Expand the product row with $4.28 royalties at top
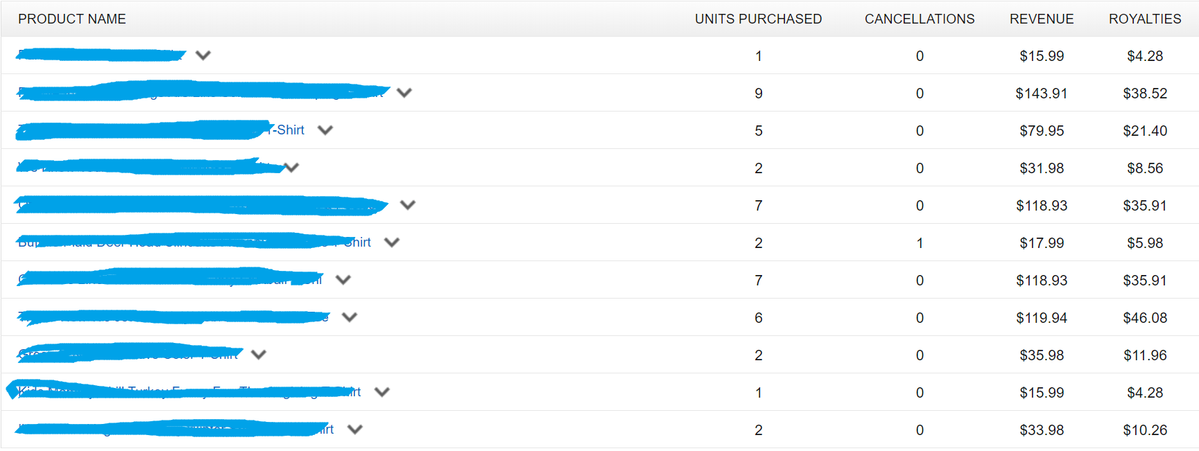Image resolution: width=1199 pixels, height=451 pixels. click(203, 55)
